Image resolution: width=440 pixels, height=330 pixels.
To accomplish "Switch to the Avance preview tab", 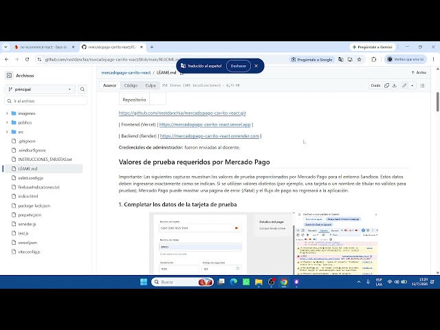I will coord(110,85).
